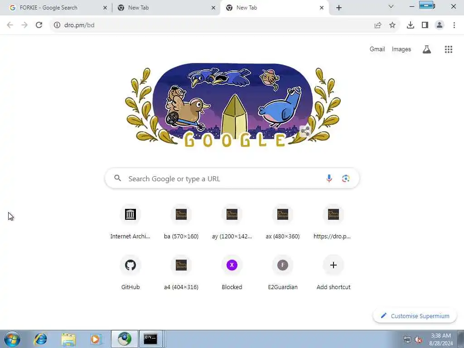Go forward to next page
The height and width of the screenshot is (348, 464).
[24, 25]
